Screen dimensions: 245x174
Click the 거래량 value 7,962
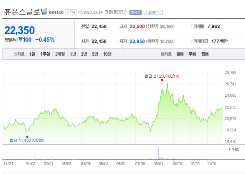click(x=214, y=26)
